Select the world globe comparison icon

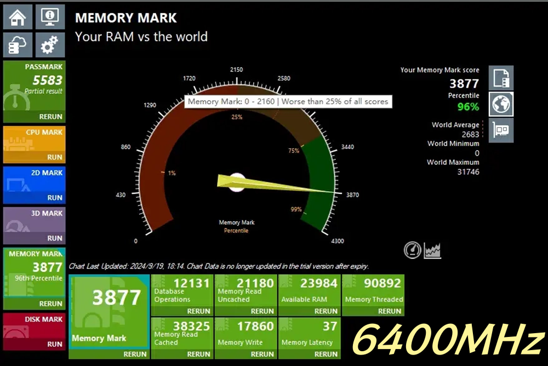501,104
